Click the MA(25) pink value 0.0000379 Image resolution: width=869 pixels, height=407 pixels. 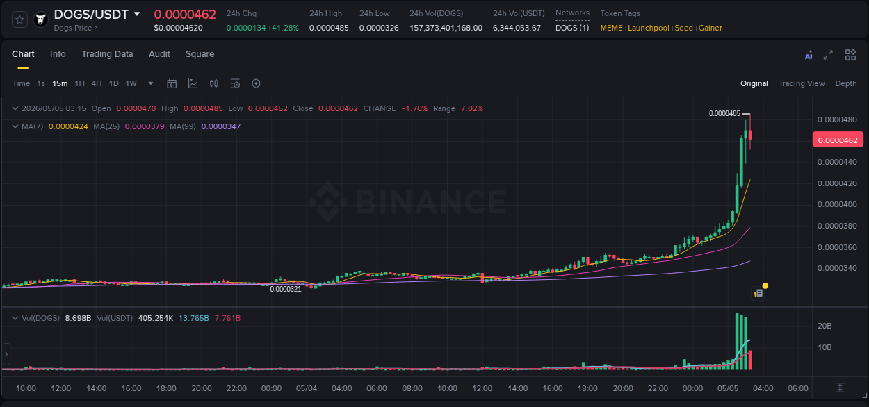(x=145, y=126)
